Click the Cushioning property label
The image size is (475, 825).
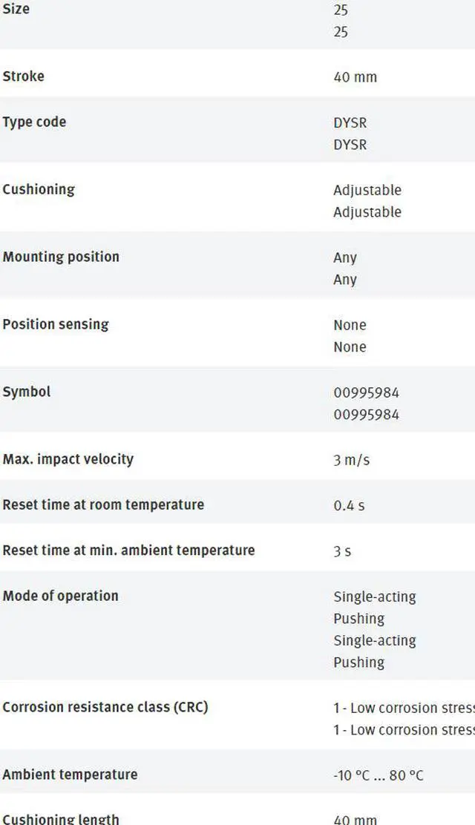(x=39, y=189)
